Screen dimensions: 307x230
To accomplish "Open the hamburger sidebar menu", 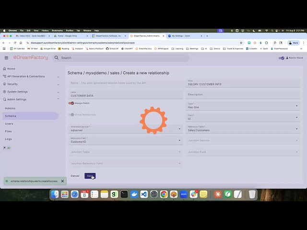I will pos(6,57).
